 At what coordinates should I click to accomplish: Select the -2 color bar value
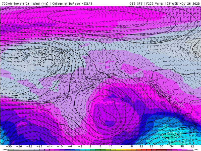pyautogui.click(x=80, y=146)
